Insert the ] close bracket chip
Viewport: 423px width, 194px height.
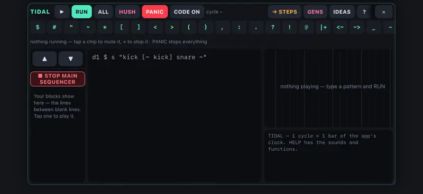click(139, 27)
